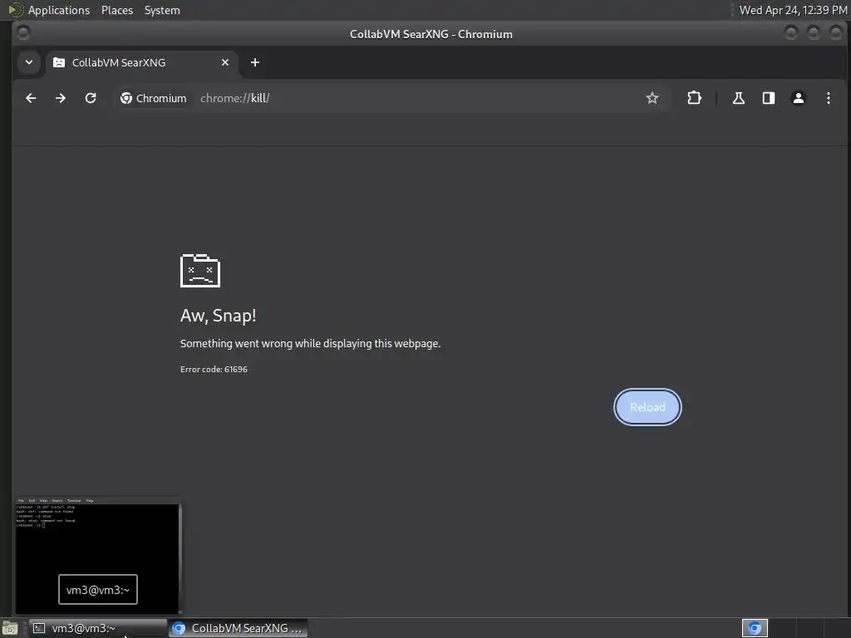Select the CollabVM SearXNG tab
The image size is (851, 638).
coord(142,62)
